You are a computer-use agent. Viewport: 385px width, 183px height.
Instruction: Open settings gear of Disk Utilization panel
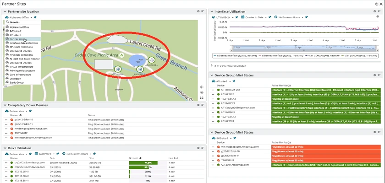[x=198, y=148]
